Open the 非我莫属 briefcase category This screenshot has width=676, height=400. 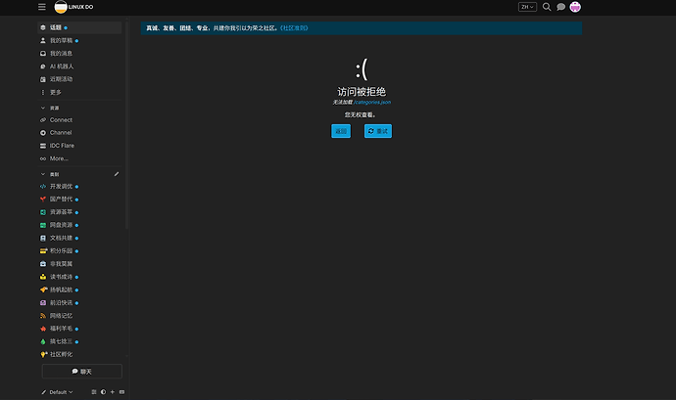pyautogui.click(x=43, y=264)
